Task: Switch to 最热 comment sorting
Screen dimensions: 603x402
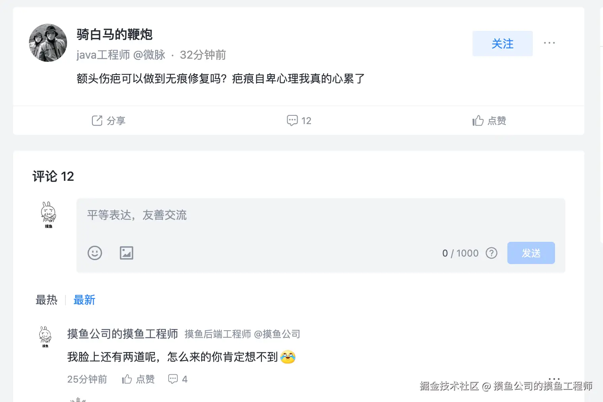Action: click(x=46, y=300)
